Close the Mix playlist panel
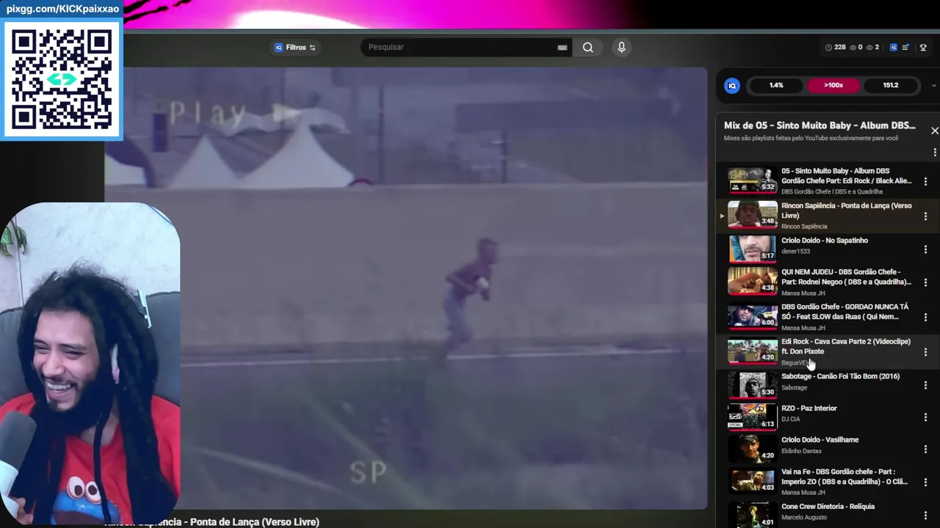This screenshot has height=528, width=940. [934, 131]
